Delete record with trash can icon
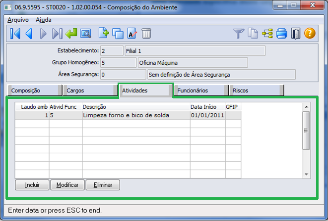Viewport: 328px width, 221px height. pos(146,33)
